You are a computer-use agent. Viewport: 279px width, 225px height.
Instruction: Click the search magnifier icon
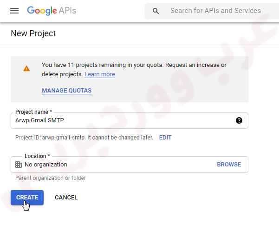tap(156, 11)
